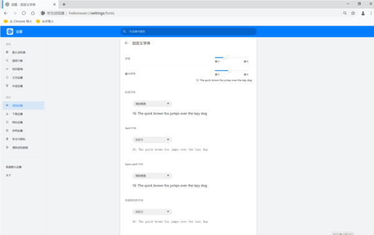Expand the fixed-width font dropdown
The width and height of the screenshot is (374, 235).
[152, 212]
